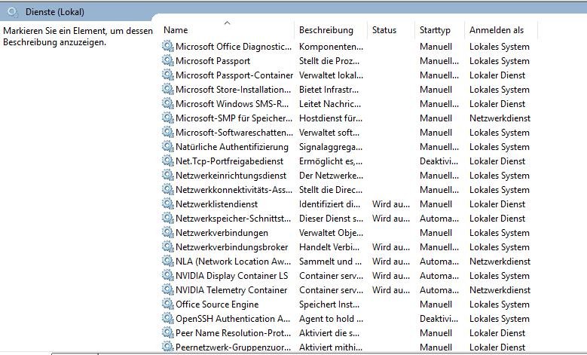Screen dimensions: 587x355
Task: Click gear icon of NLA (Network Location Aw...)
Action: click(168, 262)
